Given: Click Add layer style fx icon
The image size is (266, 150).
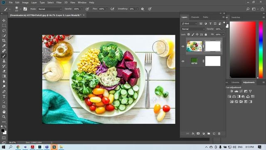Looking at the screenshot, I should click(x=193, y=134).
